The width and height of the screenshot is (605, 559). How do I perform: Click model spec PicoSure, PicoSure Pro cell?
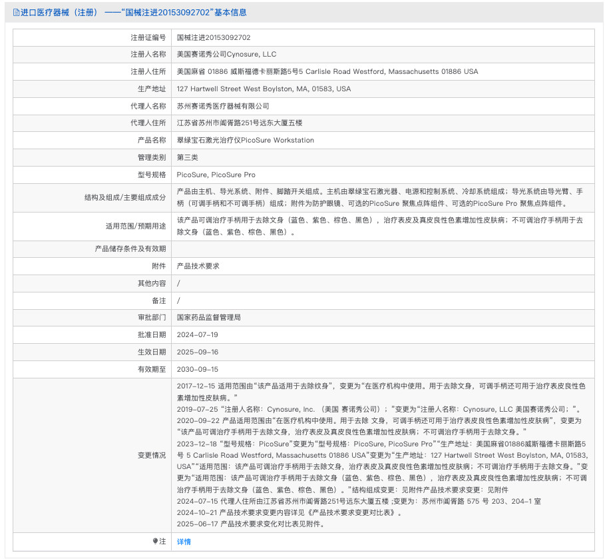coord(213,175)
